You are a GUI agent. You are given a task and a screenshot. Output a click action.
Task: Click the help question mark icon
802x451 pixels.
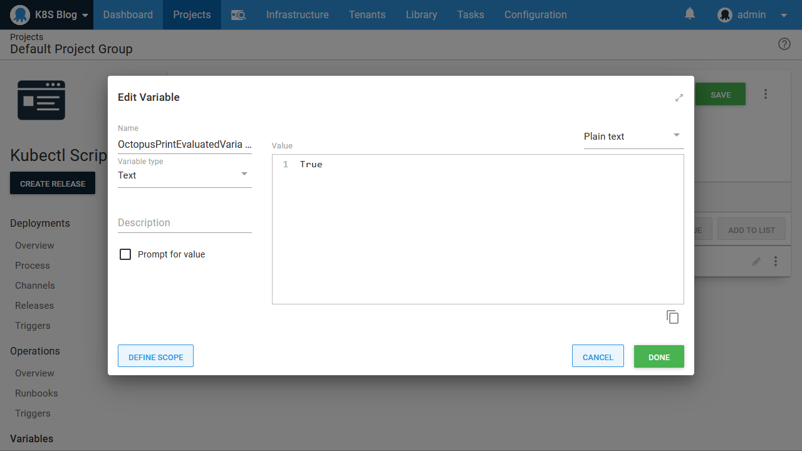coord(784,44)
